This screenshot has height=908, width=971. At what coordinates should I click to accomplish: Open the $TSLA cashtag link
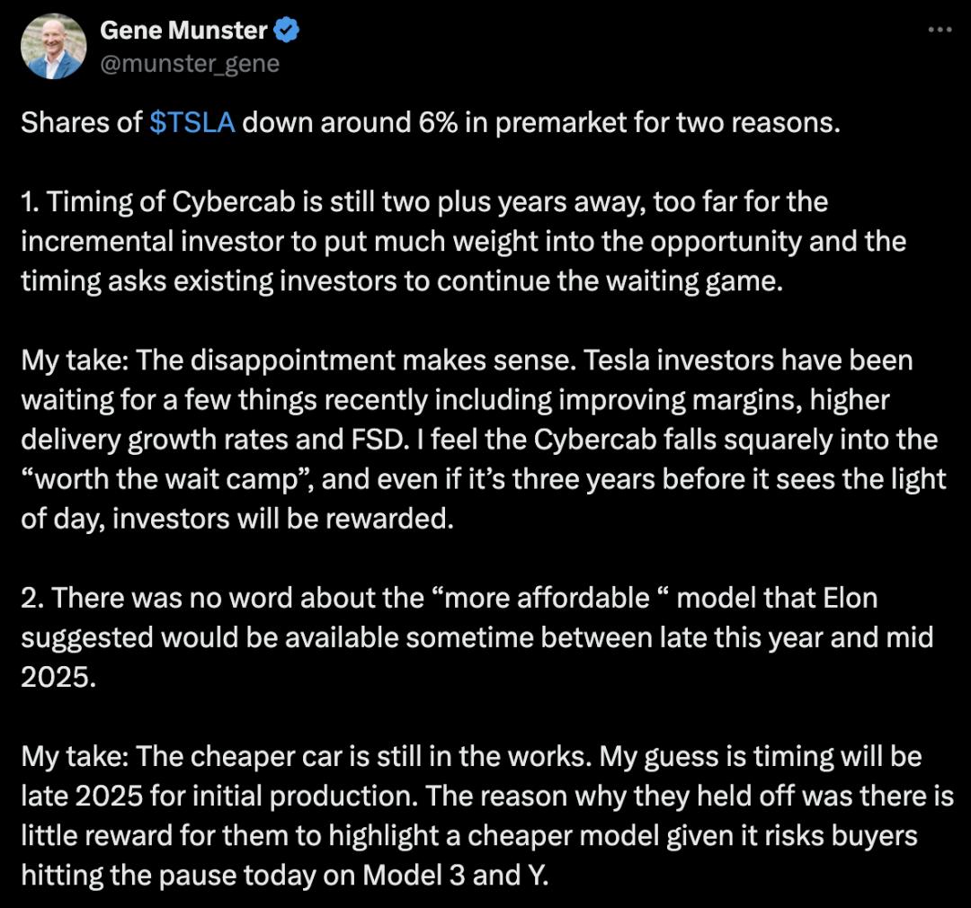coord(192,122)
